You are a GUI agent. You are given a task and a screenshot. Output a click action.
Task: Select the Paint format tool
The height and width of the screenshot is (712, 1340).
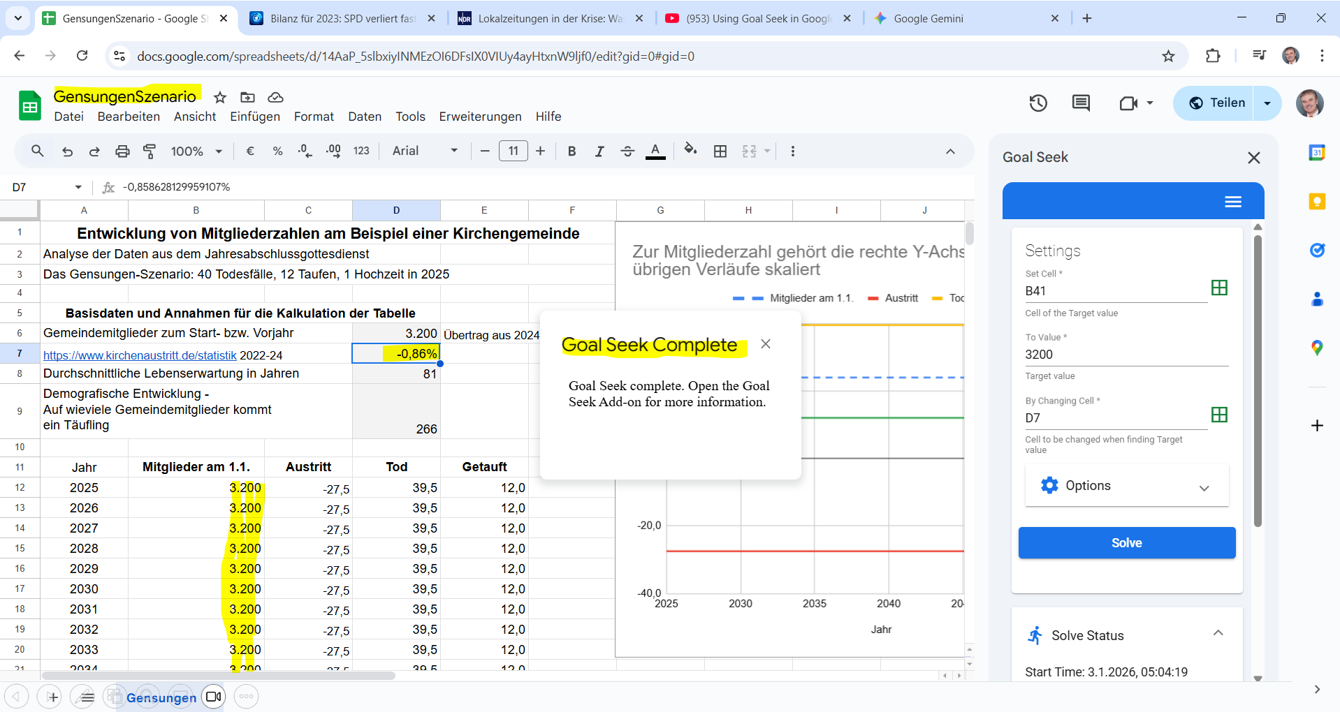(150, 151)
